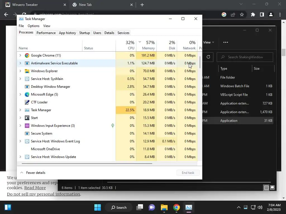Click the Windows Input Experience icon
The image size is (286, 214).
(x=27, y=126)
